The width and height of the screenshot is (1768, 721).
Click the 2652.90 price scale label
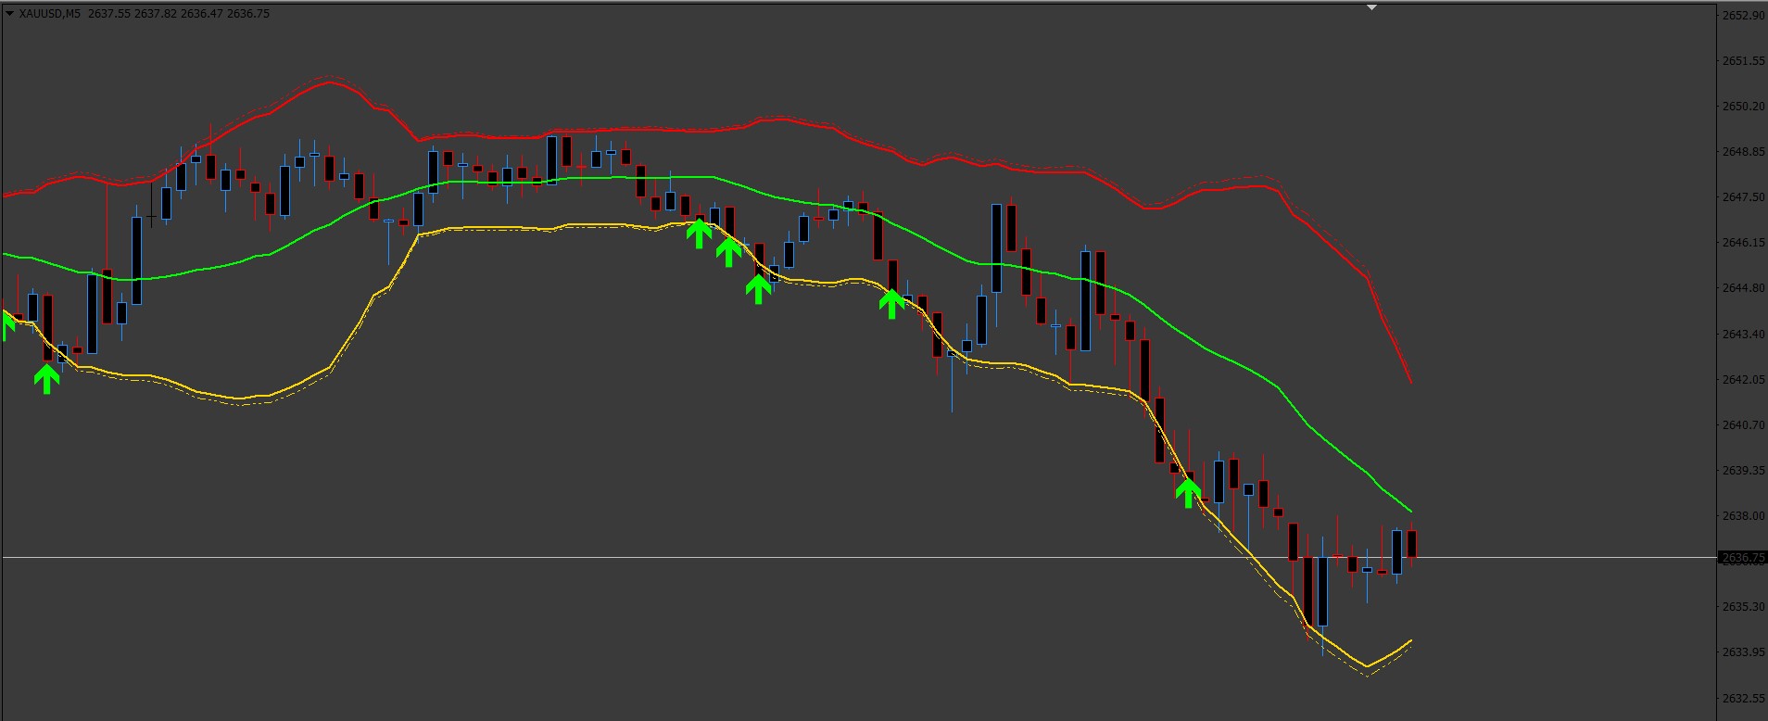[x=1743, y=16]
